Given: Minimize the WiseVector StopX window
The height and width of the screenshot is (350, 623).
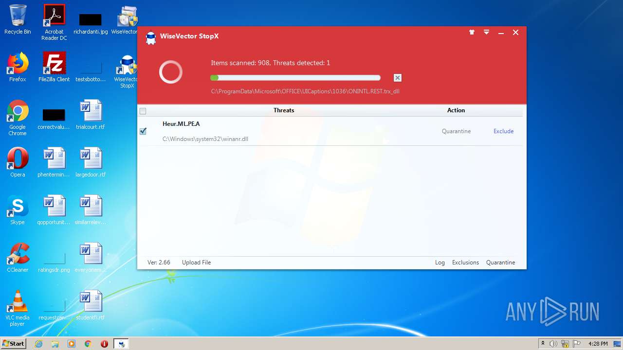Looking at the screenshot, I should point(501,33).
